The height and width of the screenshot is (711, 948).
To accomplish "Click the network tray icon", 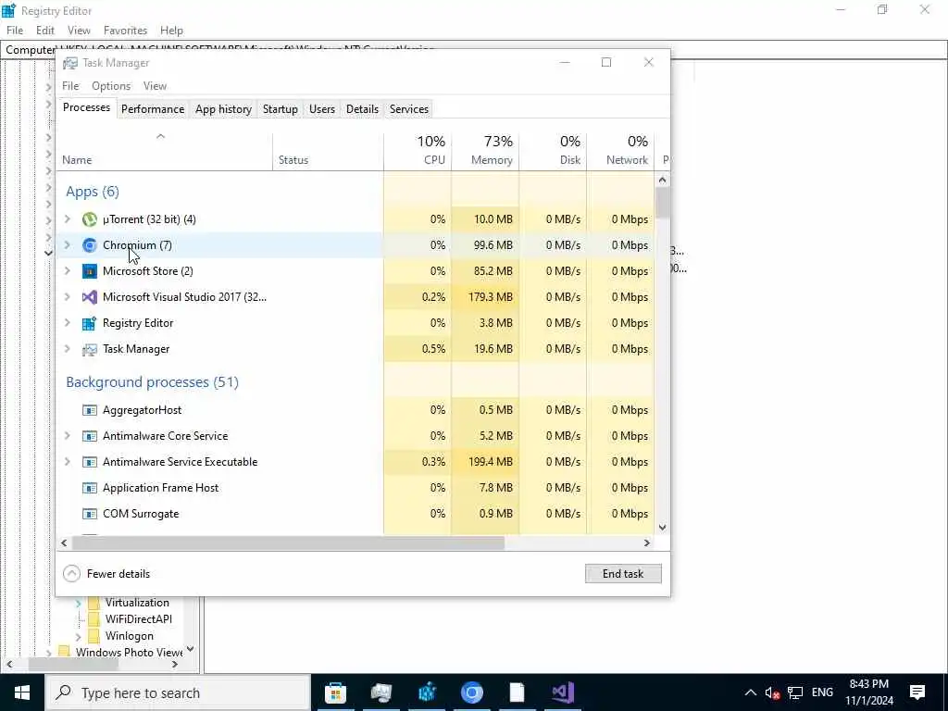I will [x=795, y=692].
